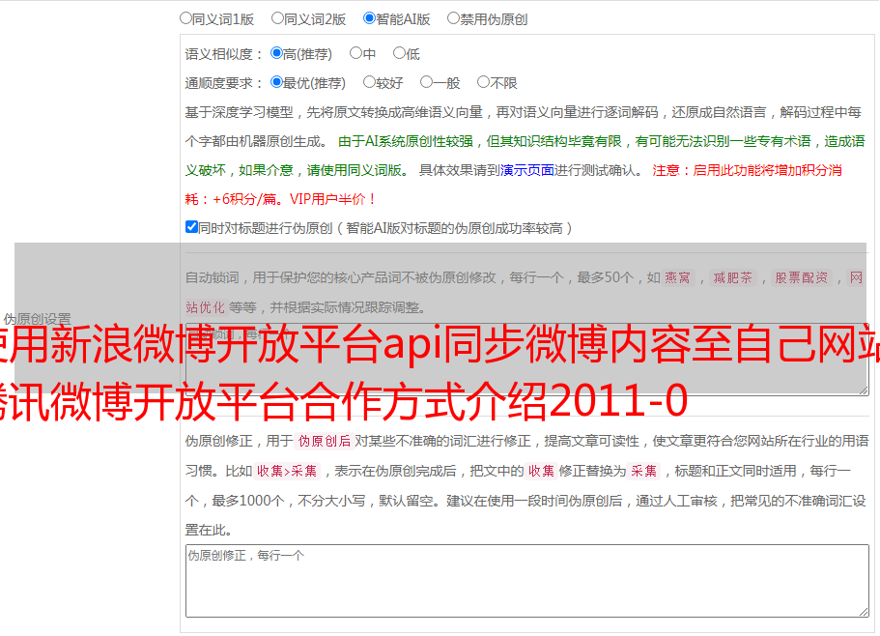Select 禁用伪原创 radio option

[x=453, y=18]
